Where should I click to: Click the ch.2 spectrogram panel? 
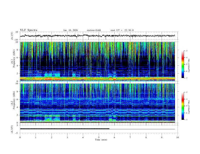[x=97, y=103]
